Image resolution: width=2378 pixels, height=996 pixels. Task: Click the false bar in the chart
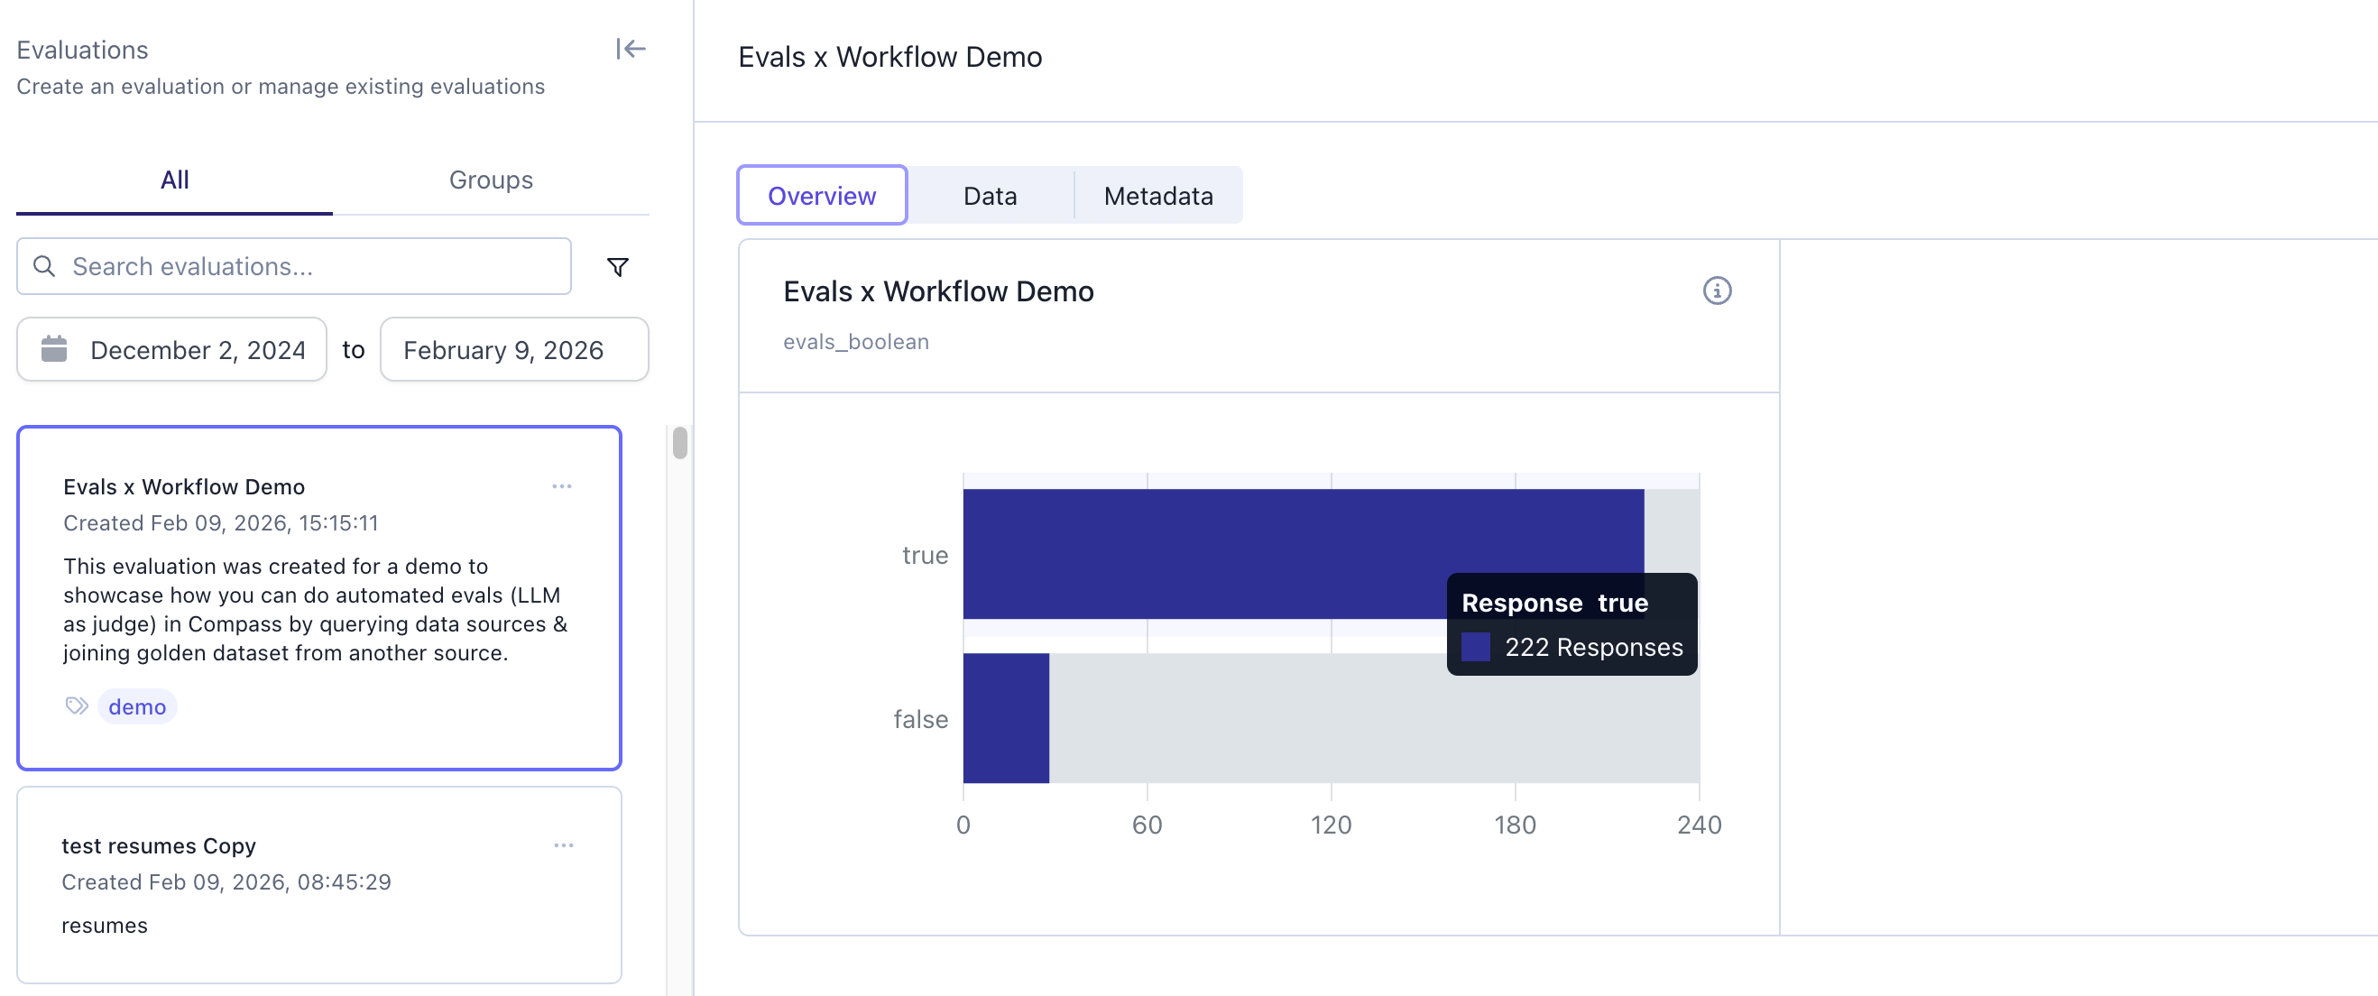click(1005, 718)
